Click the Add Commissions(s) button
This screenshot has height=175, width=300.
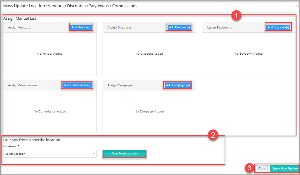click(x=77, y=85)
